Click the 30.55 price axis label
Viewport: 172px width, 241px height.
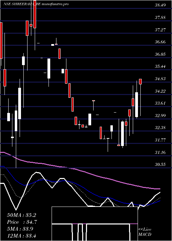160,165
